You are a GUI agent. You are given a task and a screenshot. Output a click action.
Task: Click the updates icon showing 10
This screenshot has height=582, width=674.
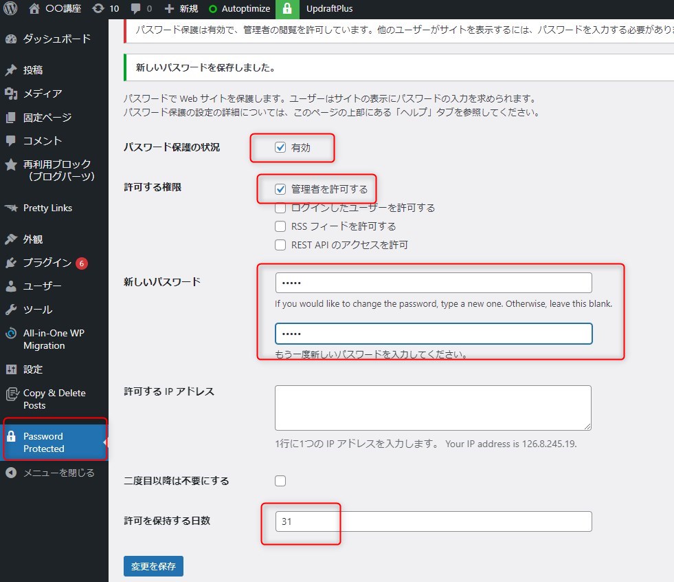click(98, 9)
